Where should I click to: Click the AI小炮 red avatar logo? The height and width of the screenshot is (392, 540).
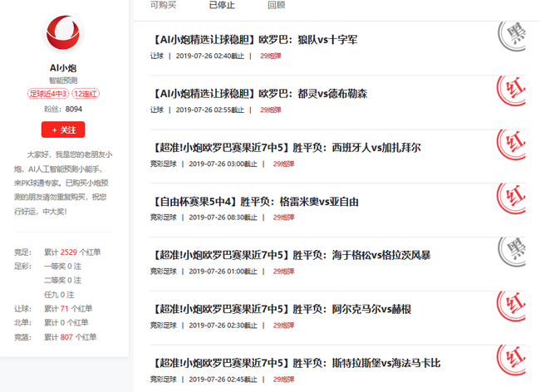63,32
